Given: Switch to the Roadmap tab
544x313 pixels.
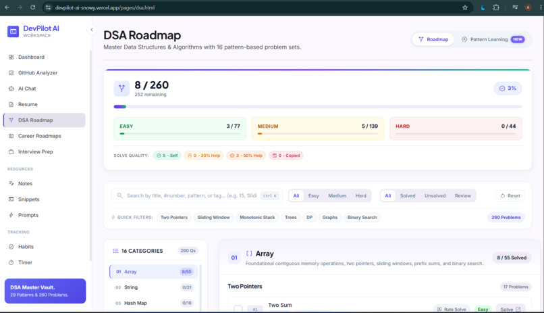Looking at the screenshot, I should [x=433, y=39].
